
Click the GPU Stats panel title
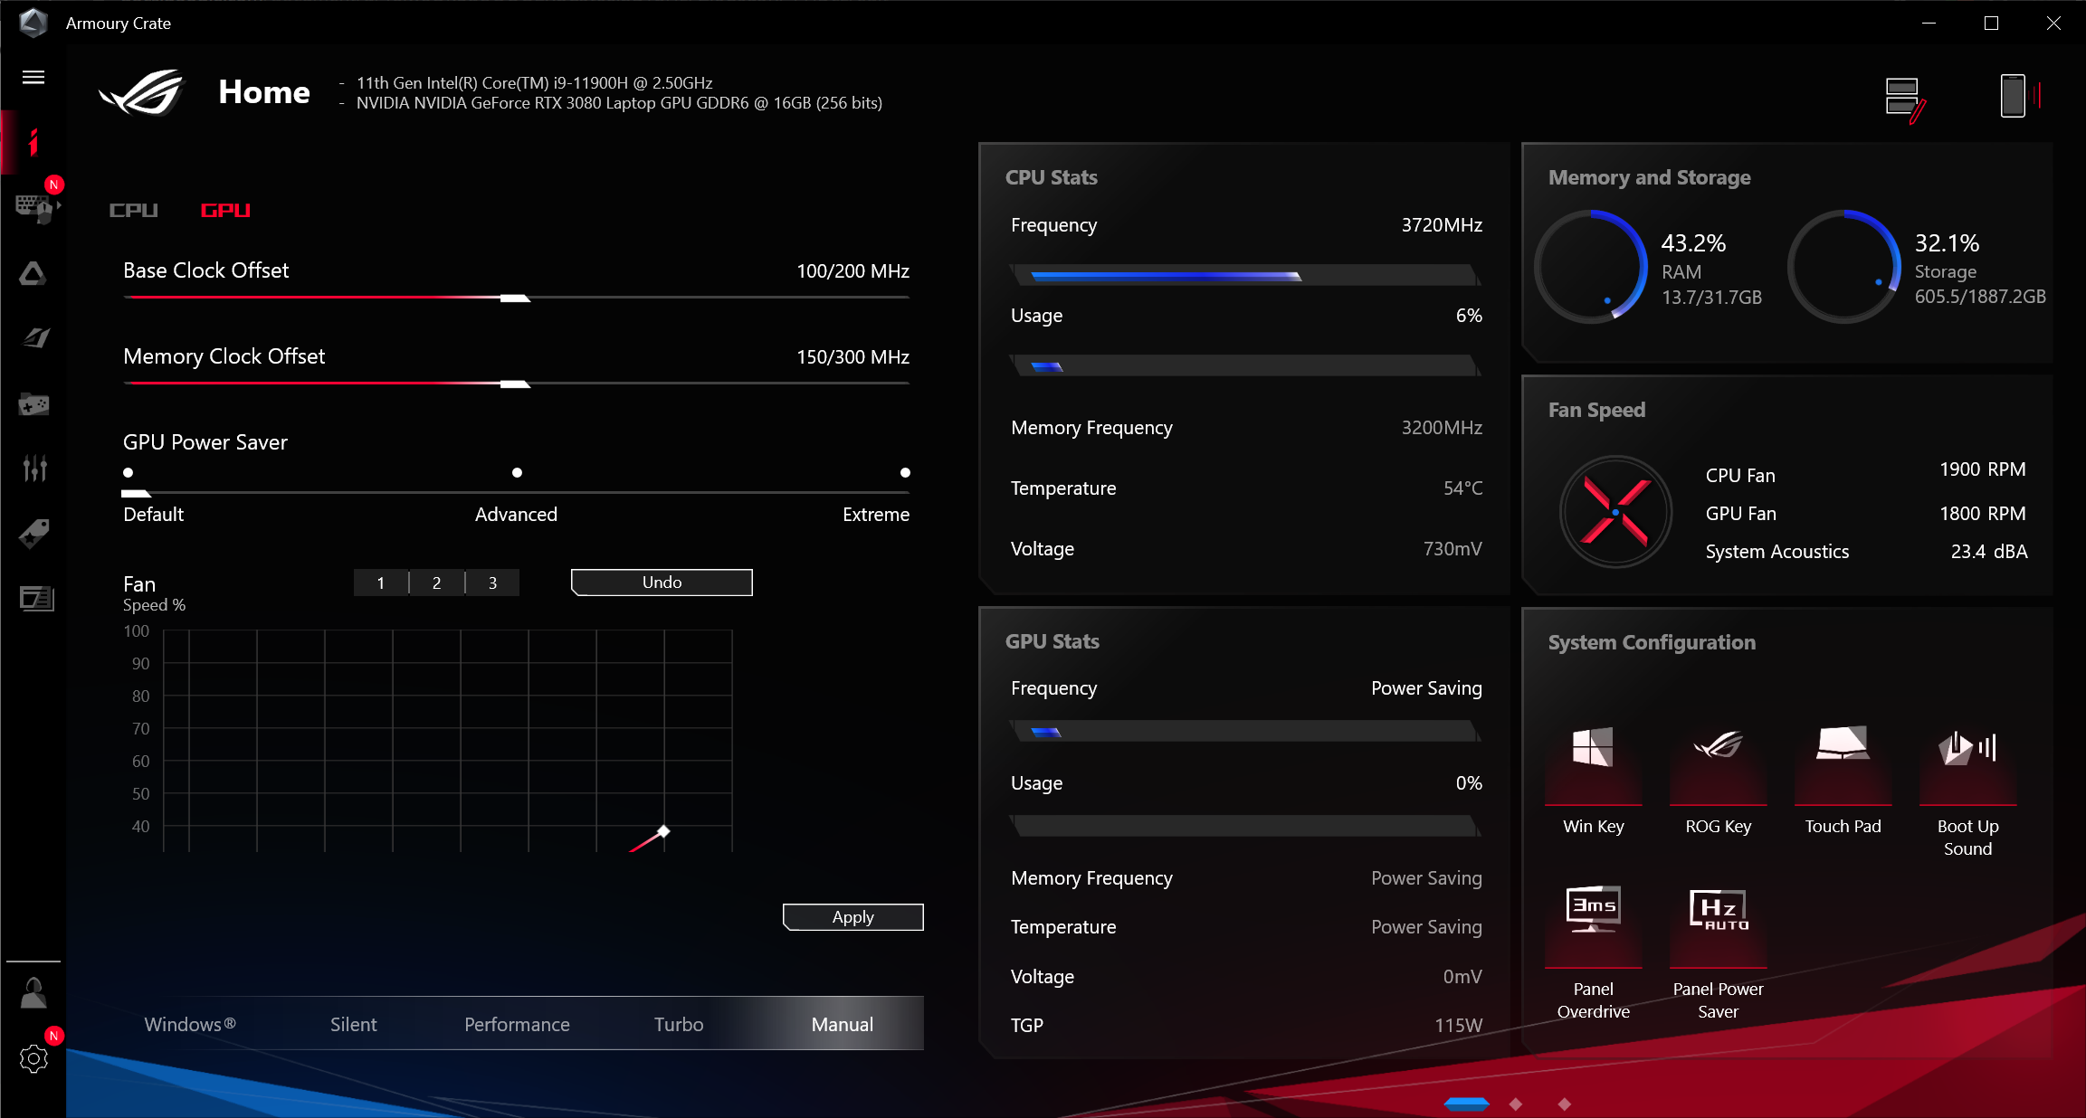click(1052, 641)
